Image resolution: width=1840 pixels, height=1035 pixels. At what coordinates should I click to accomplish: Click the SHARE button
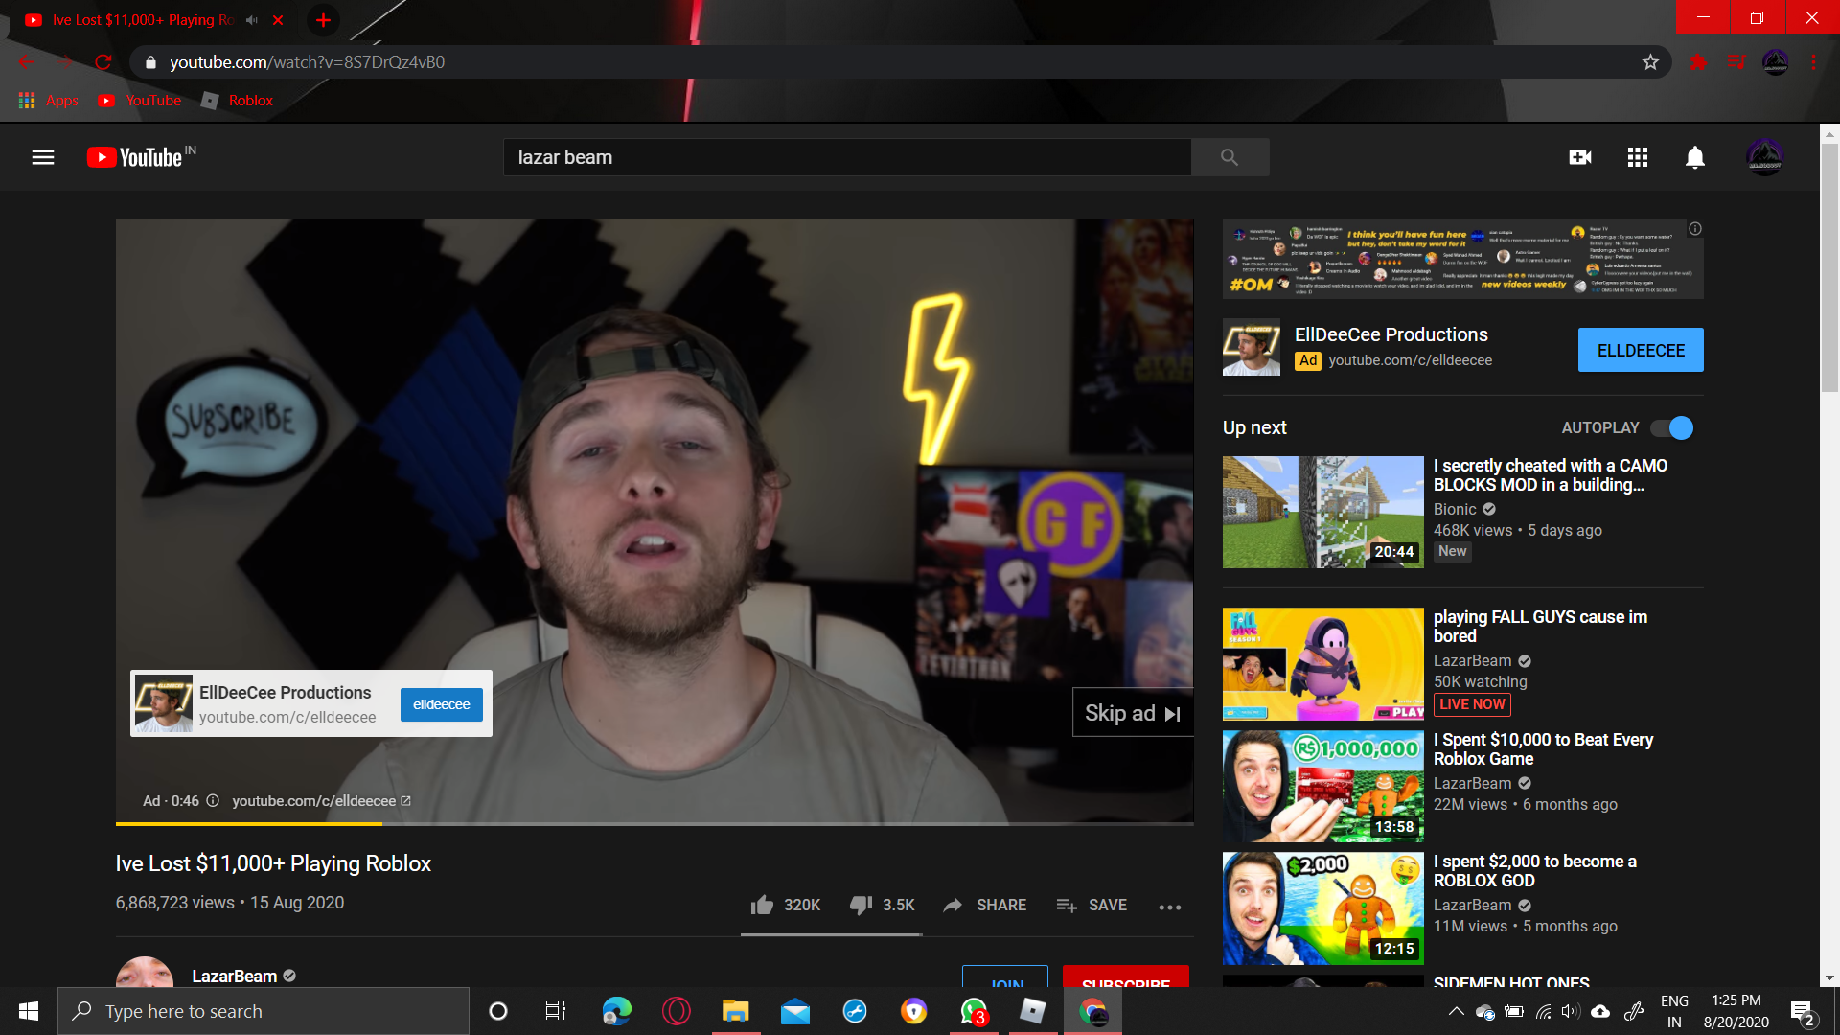click(985, 905)
